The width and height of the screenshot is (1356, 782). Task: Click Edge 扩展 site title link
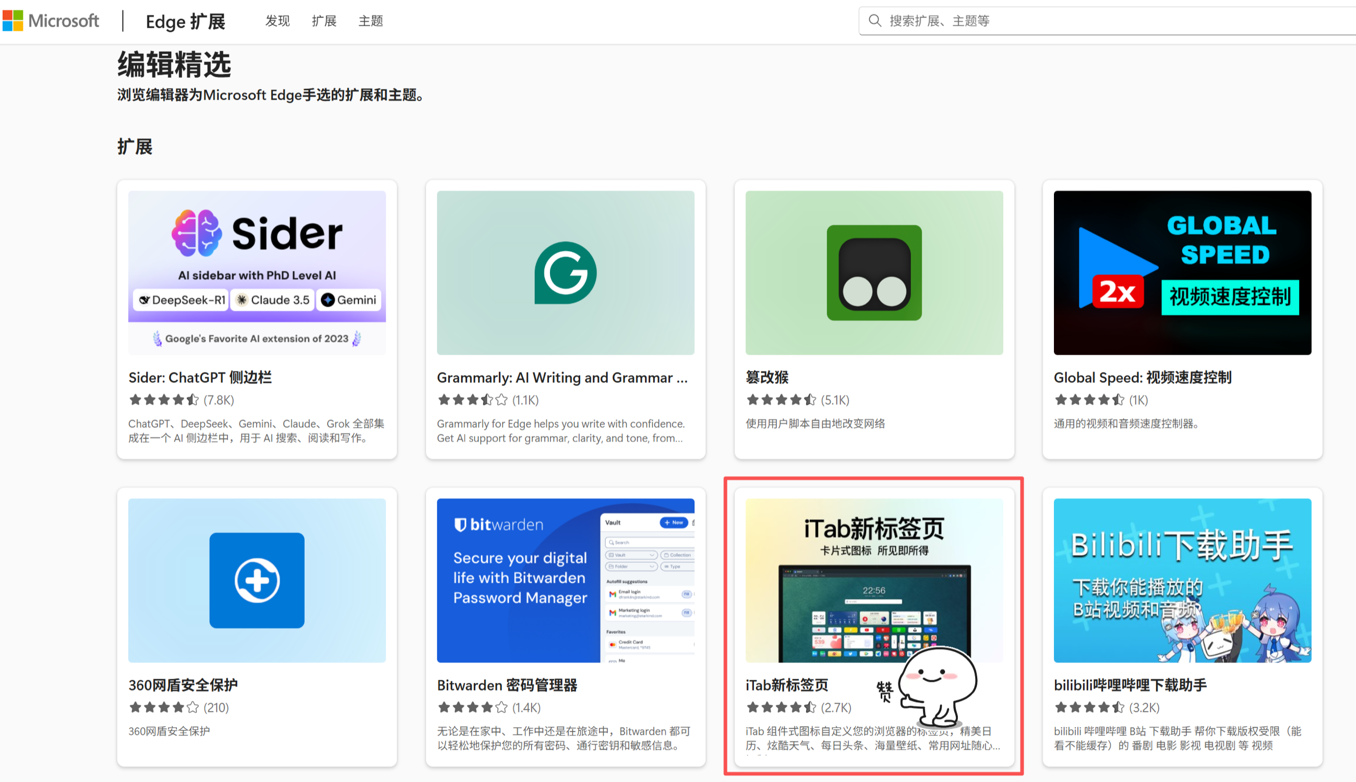(x=185, y=21)
